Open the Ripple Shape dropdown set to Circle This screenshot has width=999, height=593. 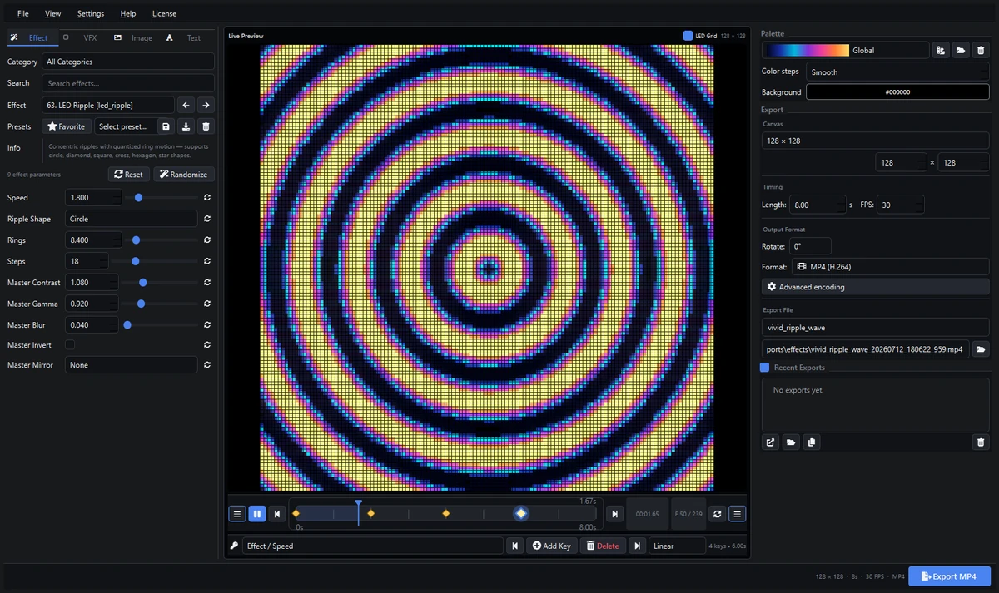point(132,219)
